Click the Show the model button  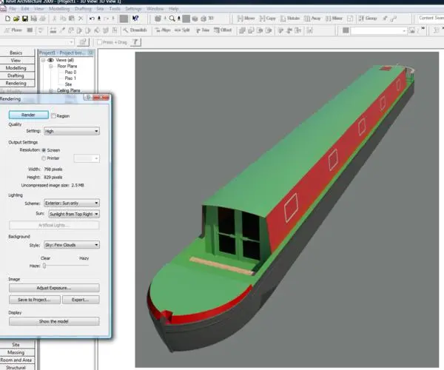tap(54, 321)
